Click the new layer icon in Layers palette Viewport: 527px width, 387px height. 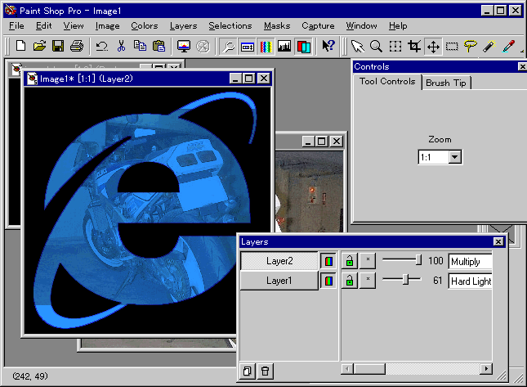(x=248, y=371)
